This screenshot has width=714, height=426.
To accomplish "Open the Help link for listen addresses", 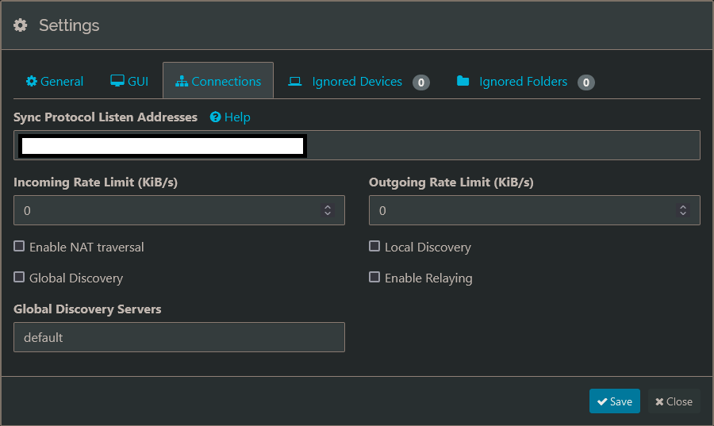I will 237,117.
